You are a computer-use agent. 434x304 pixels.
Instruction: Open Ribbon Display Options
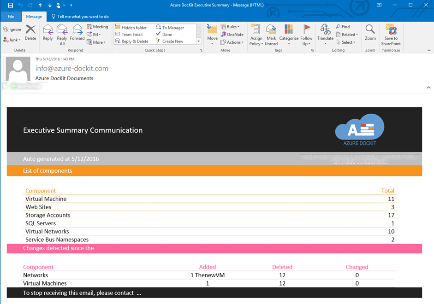point(379,5)
